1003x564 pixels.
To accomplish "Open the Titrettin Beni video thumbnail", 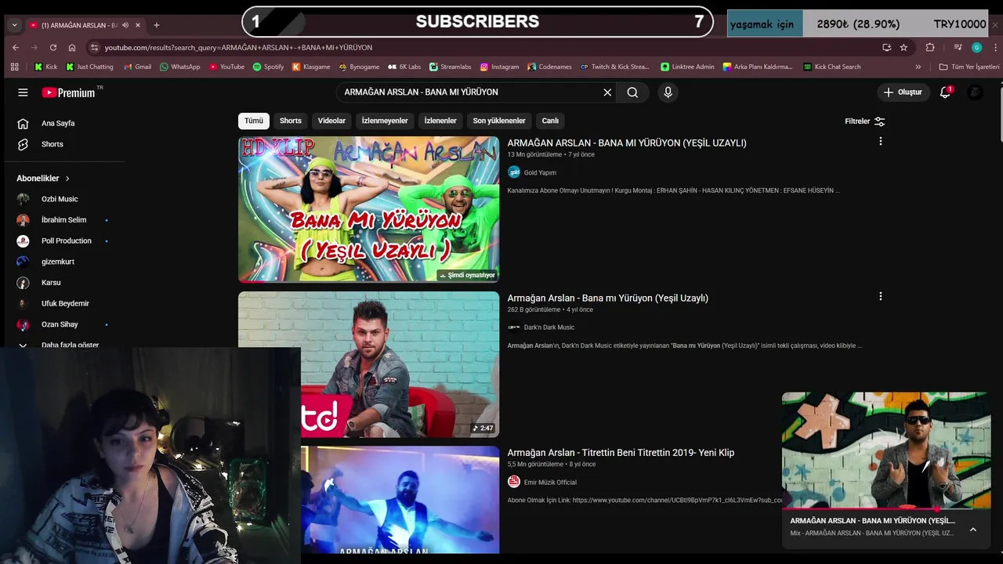I will (x=400, y=500).
